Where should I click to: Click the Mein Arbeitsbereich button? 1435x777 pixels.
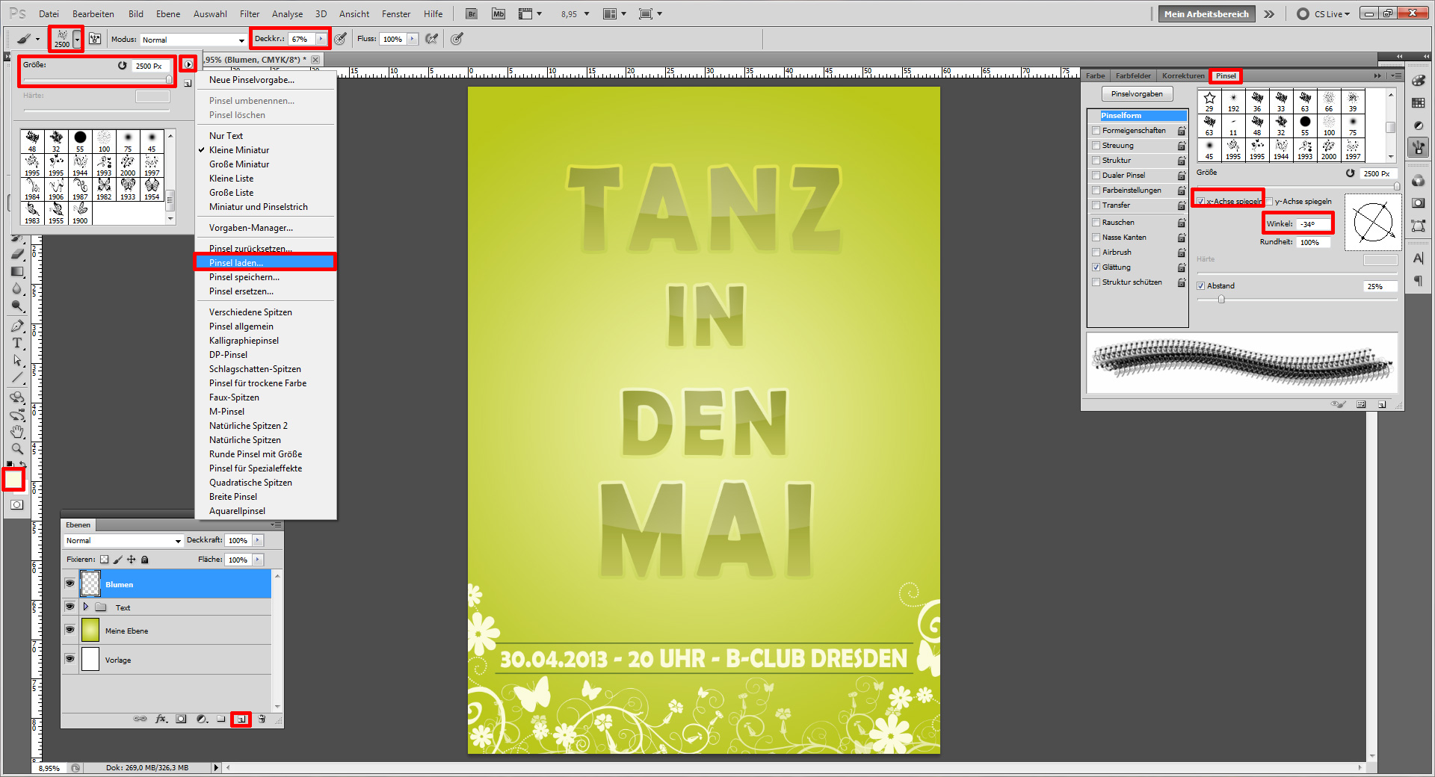tap(1206, 13)
